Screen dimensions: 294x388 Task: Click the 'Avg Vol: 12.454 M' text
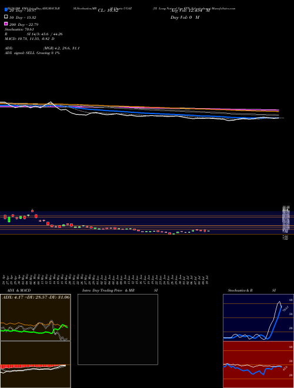point(190,11)
